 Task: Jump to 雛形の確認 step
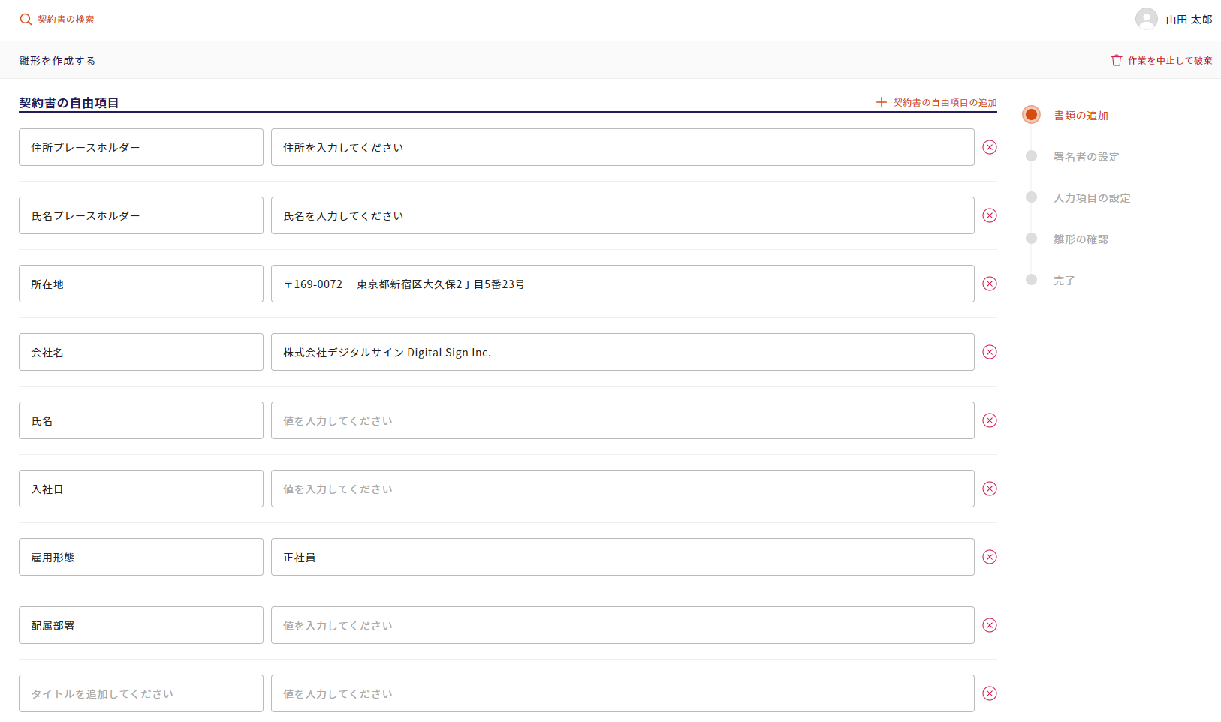coord(1081,239)
